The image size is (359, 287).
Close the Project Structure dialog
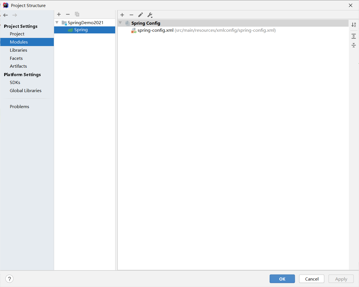351,5
